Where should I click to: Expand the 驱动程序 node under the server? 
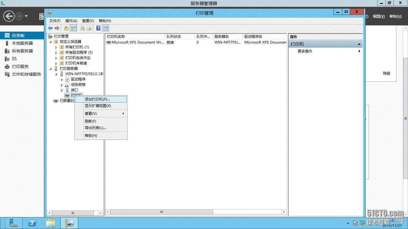coord(62,79)
